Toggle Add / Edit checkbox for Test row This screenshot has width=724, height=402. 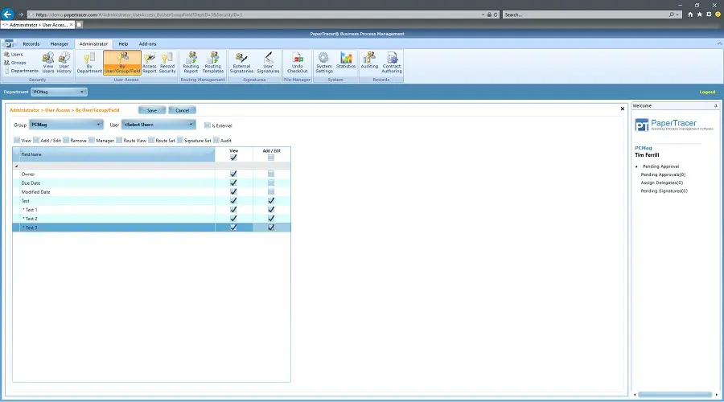point(271,201)
